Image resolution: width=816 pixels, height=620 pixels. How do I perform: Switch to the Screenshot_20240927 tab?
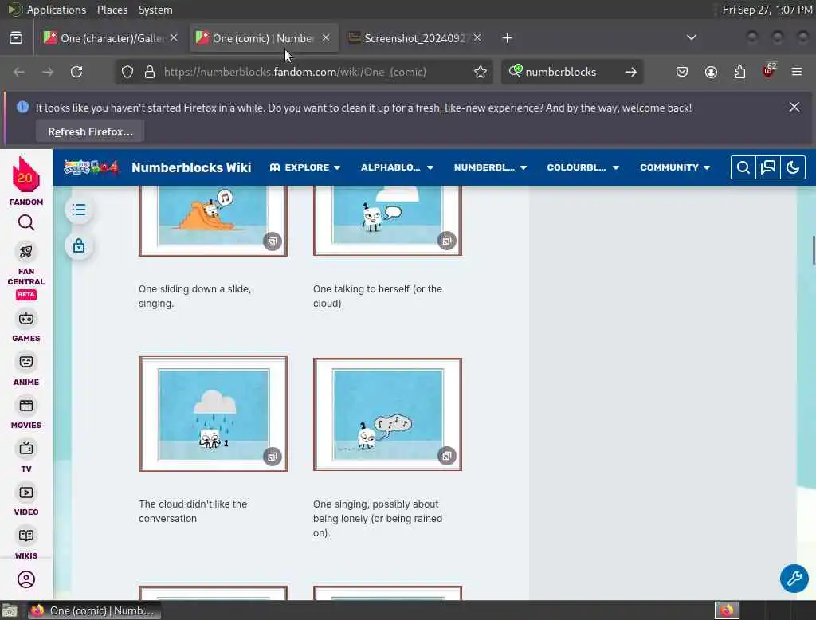click(x=415, y=38)
